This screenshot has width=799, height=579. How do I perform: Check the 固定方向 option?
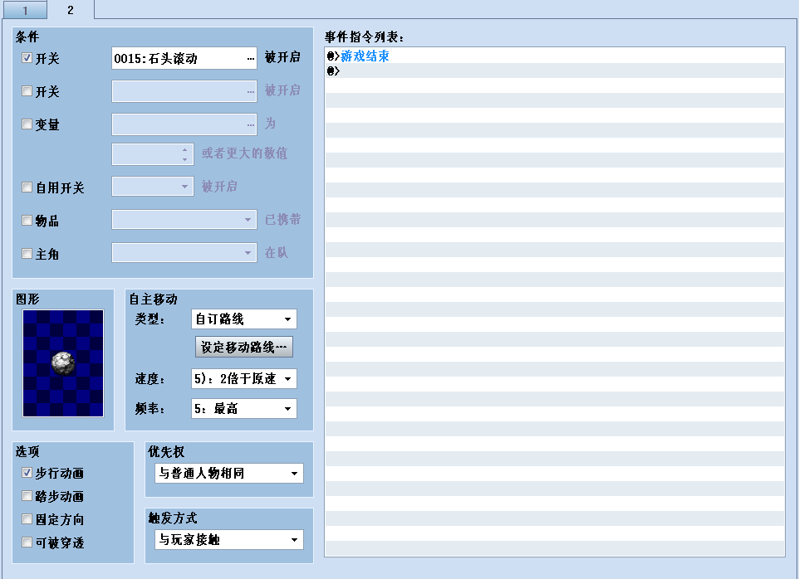click(27, 519)
